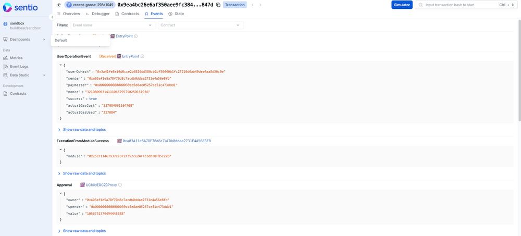Click the transaction hash search field
Image resolution: width=521 pixels, height=236 pixels.
point(458,5)
